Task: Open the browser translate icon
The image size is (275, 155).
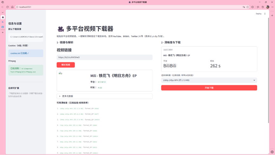Action: [244, 7]
